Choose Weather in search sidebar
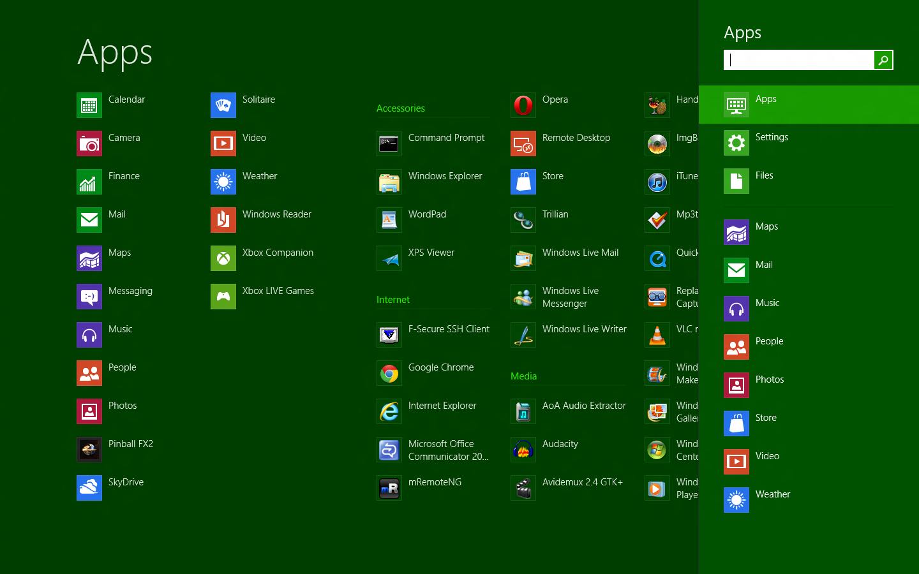The image size is (919, 574). click(x=809, y=500)
